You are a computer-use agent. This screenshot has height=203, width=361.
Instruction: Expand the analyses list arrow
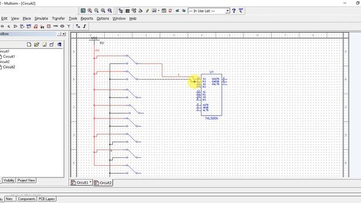click(x=159, y=11)
